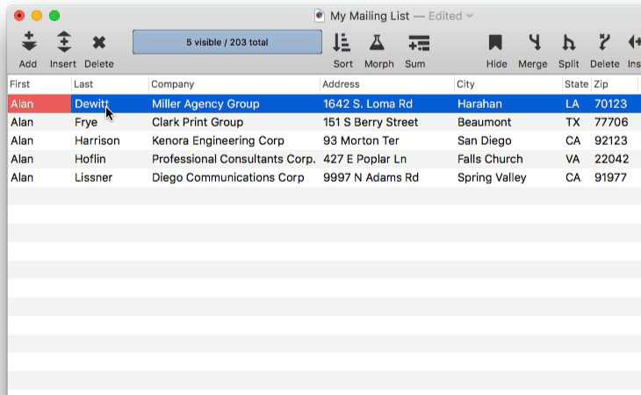The image size is (641, 395).
Task: Click the green full-screen window button
Action: 54,16
